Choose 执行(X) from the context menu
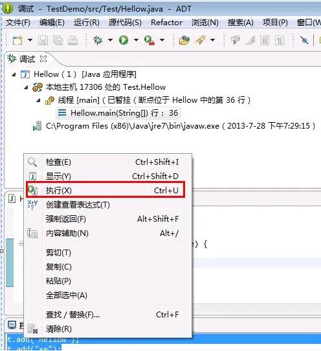321x351 pixels. 105,190
